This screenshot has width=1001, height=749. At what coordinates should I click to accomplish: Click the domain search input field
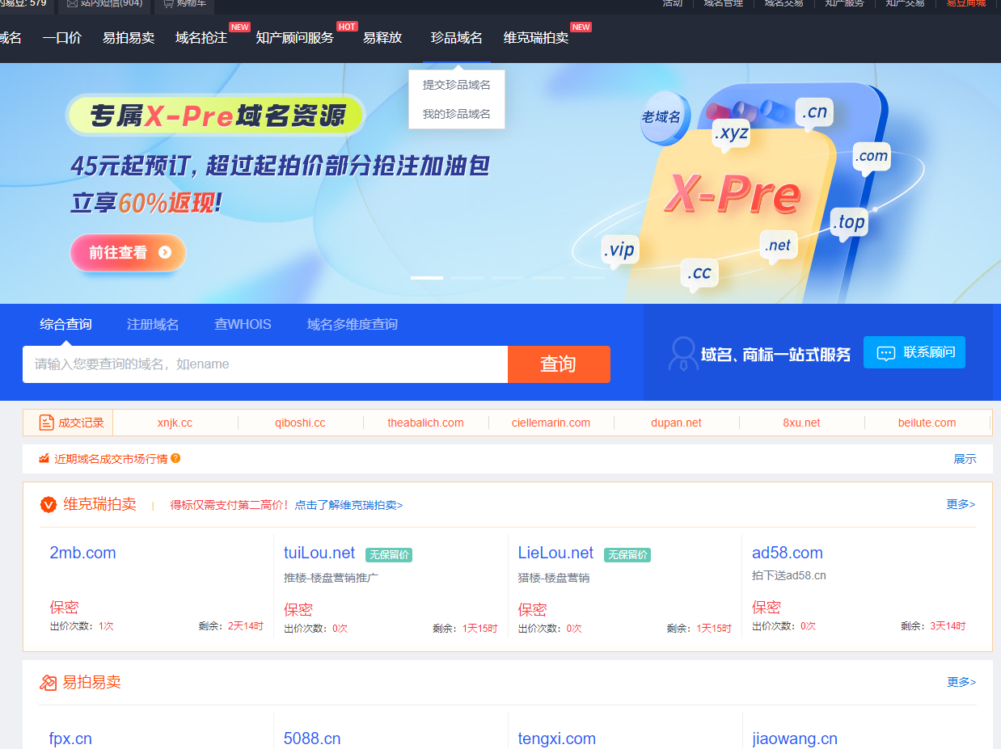[x=265, y=364]
